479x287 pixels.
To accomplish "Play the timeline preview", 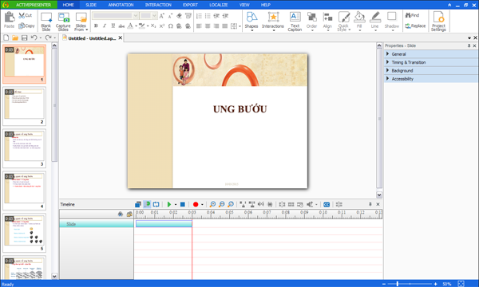I will point(169,204).
